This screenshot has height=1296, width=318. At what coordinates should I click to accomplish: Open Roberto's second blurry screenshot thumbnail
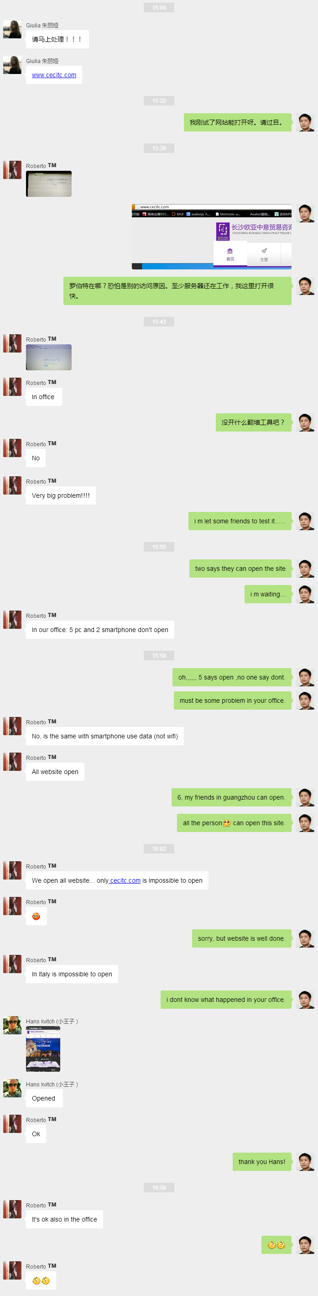pos(49,357)
